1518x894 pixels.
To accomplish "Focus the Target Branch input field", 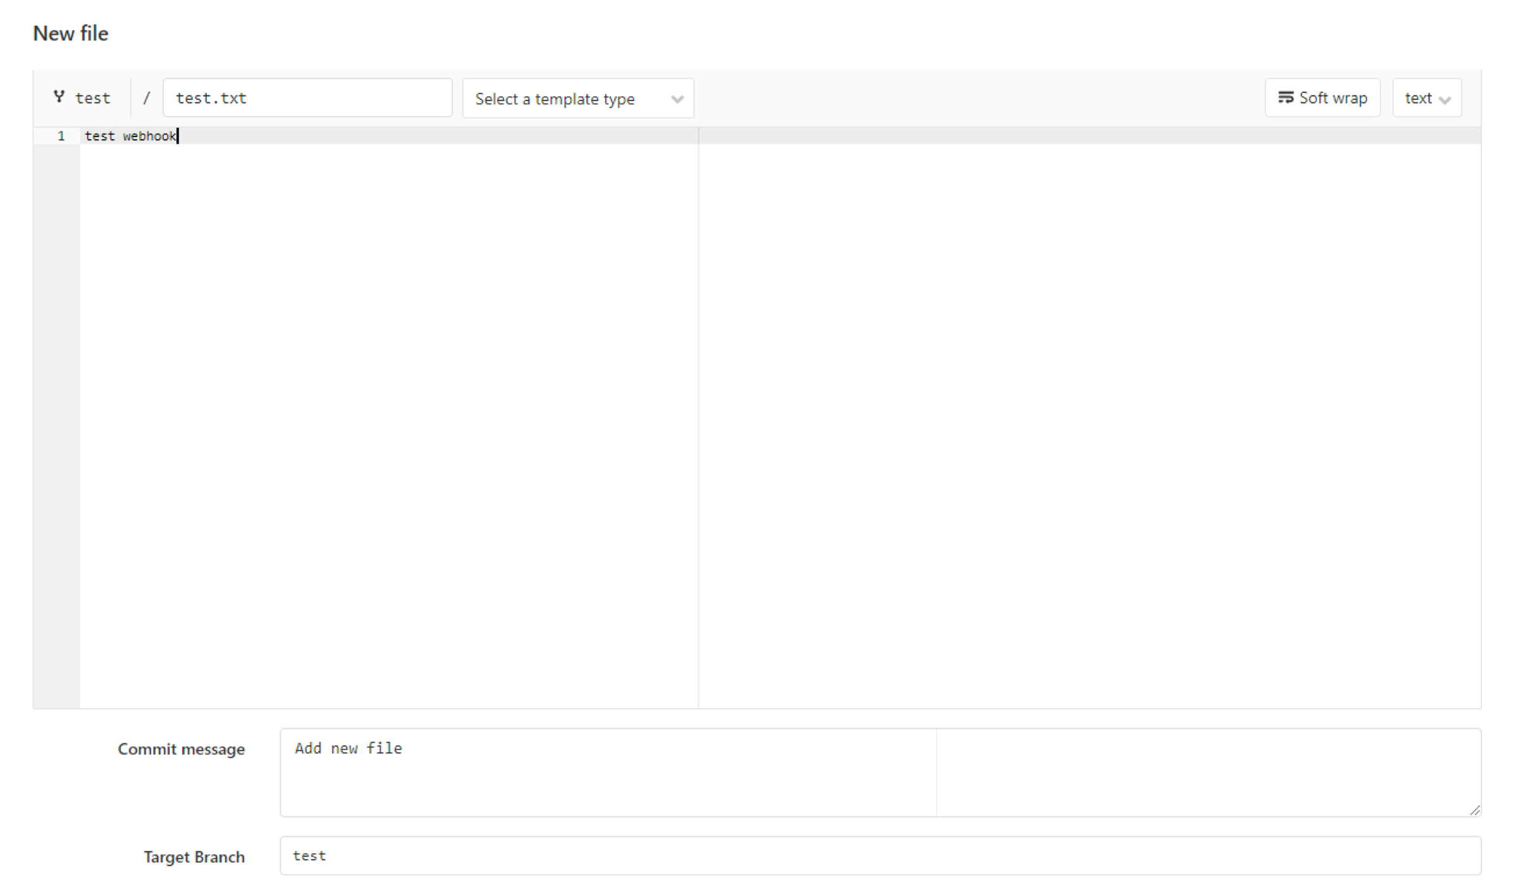I will click(x=879, y=855).
